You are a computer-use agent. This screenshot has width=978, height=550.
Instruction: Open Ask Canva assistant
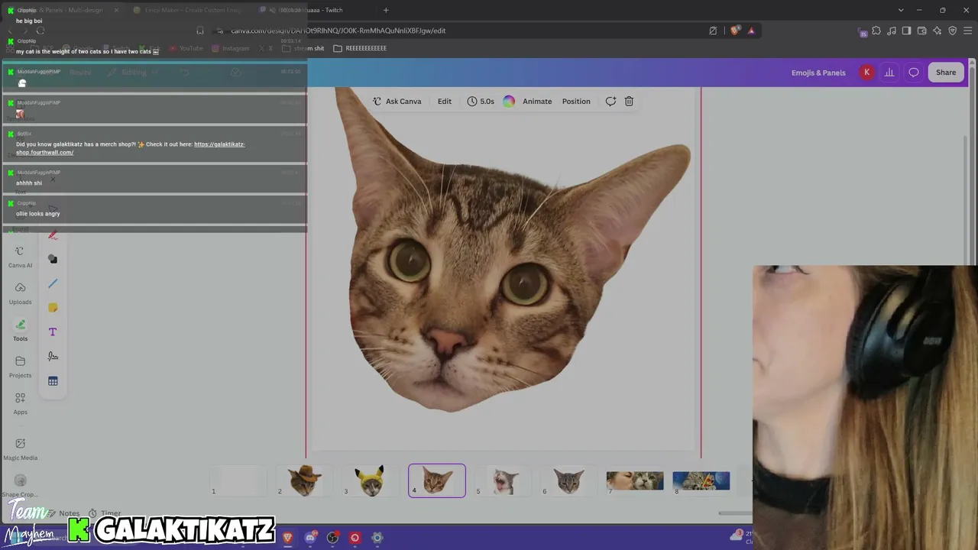point(397,102)
